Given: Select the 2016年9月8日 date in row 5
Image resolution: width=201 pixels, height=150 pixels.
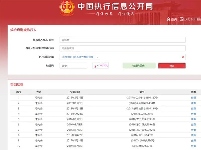Looking at the screenshot, I should 75,119.
